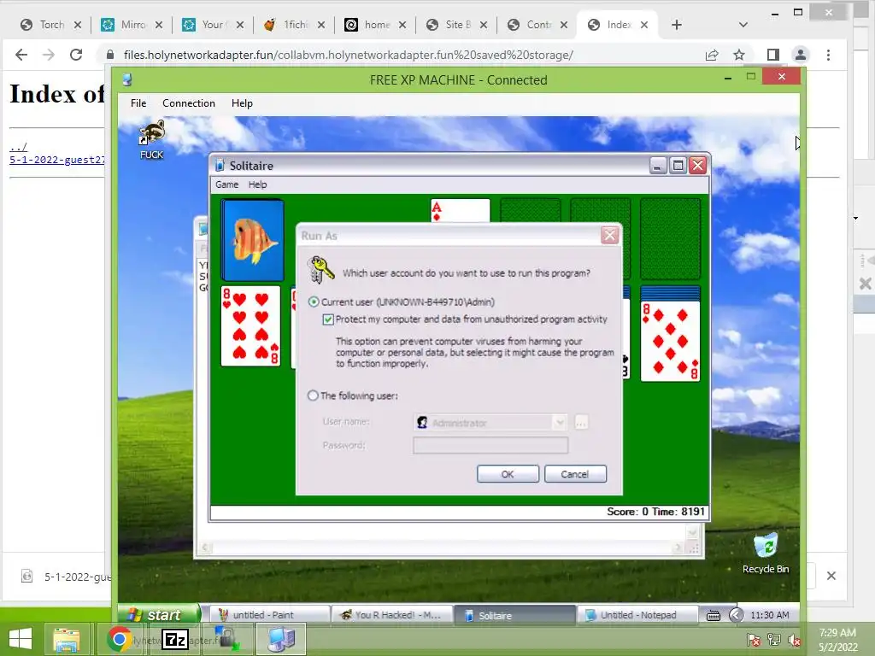
Task: Select the Current user radio button
Action: (314, 302)
